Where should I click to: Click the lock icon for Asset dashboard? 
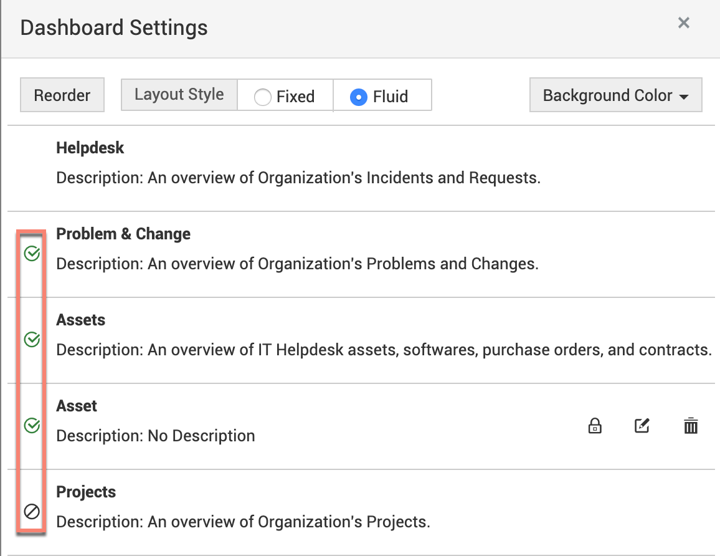[x=595, y=426]
